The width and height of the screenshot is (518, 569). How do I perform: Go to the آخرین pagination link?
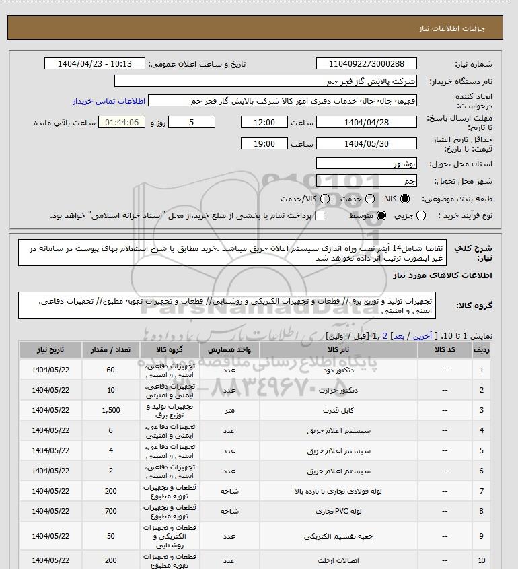coord(422,337)
